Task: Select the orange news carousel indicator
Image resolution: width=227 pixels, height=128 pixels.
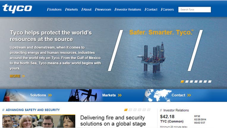Action: point(126,110)
